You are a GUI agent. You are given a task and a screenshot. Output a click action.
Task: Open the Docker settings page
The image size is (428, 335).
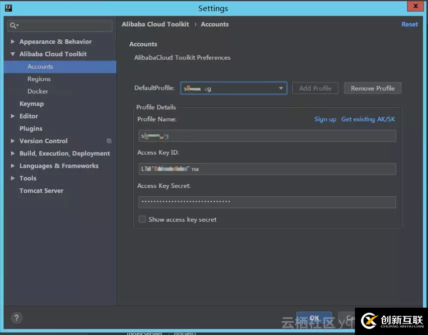click(x=38, y=91)
